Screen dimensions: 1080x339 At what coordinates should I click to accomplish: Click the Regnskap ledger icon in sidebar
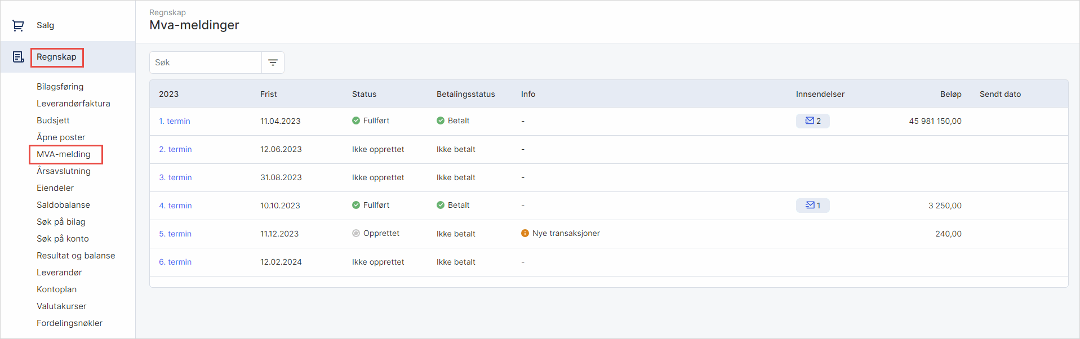pyautogui.click(x=18, y=57)
